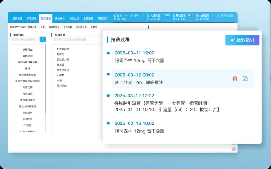Click the search magnifier in 抢救措施
The image size is (271, 169).
point(43,39)
